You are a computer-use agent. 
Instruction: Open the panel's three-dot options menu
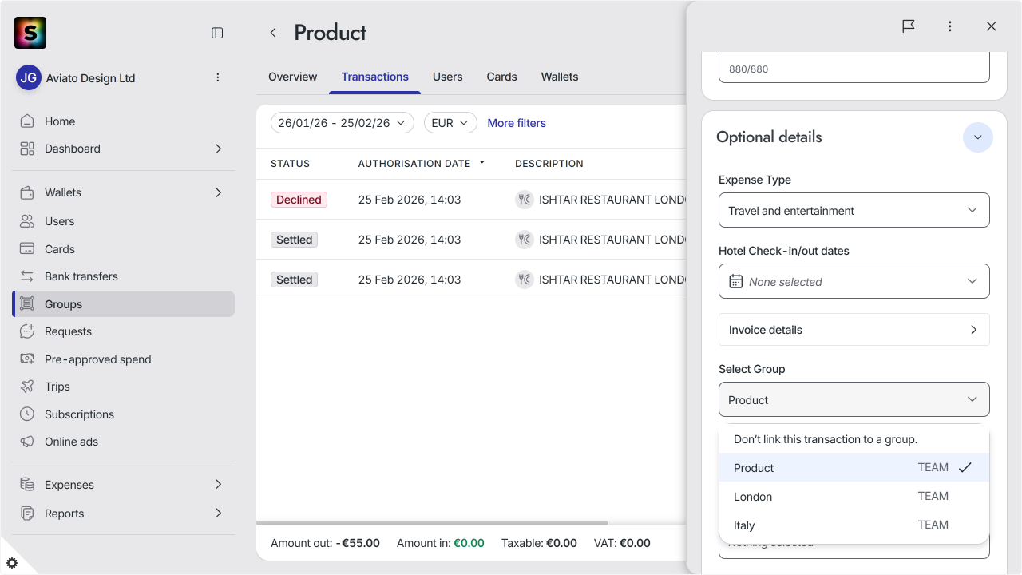pyautogui.click(x=950, y=26)
